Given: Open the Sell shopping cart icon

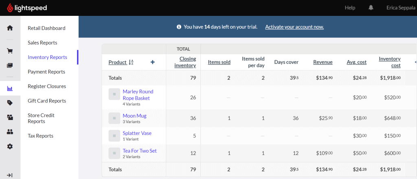Looking at the screenshot, I should coord(10,51).
